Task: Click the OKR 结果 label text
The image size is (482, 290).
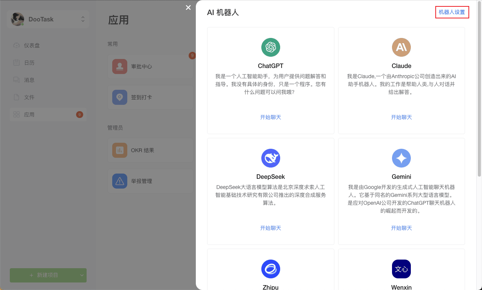Action: pos(143,150)
